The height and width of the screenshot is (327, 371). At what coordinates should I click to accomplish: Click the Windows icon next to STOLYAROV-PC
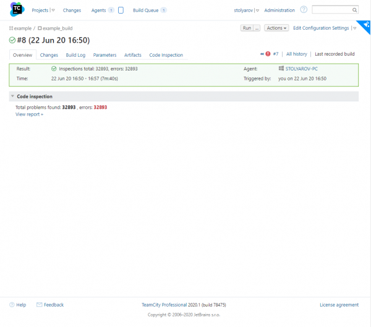tap(281, 69)
